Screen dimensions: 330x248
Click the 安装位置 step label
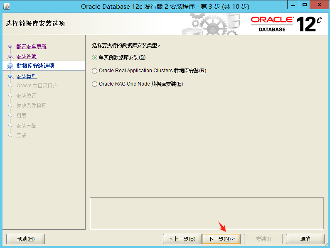coord(27,96)
